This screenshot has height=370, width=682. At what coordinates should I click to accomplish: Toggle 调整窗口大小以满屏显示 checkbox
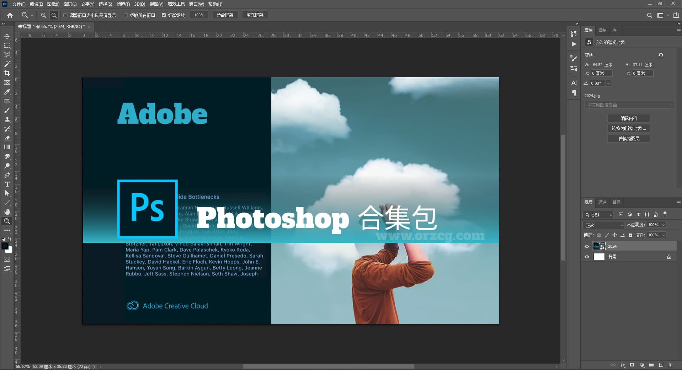[x=65, y=15]
